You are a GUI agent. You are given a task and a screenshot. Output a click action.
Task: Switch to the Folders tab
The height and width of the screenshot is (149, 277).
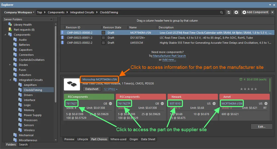coord(11,144)
